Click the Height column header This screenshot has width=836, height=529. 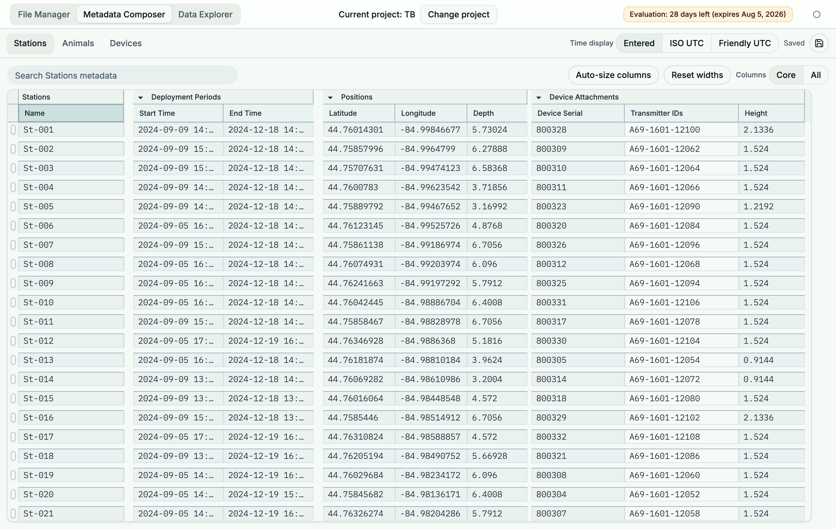[x=771, y=113]
